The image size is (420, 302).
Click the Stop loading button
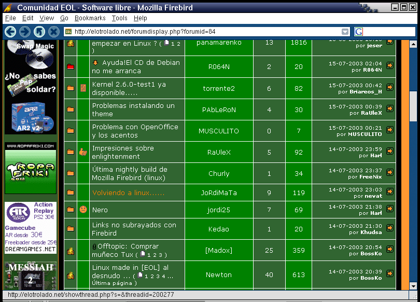[54, 32]
